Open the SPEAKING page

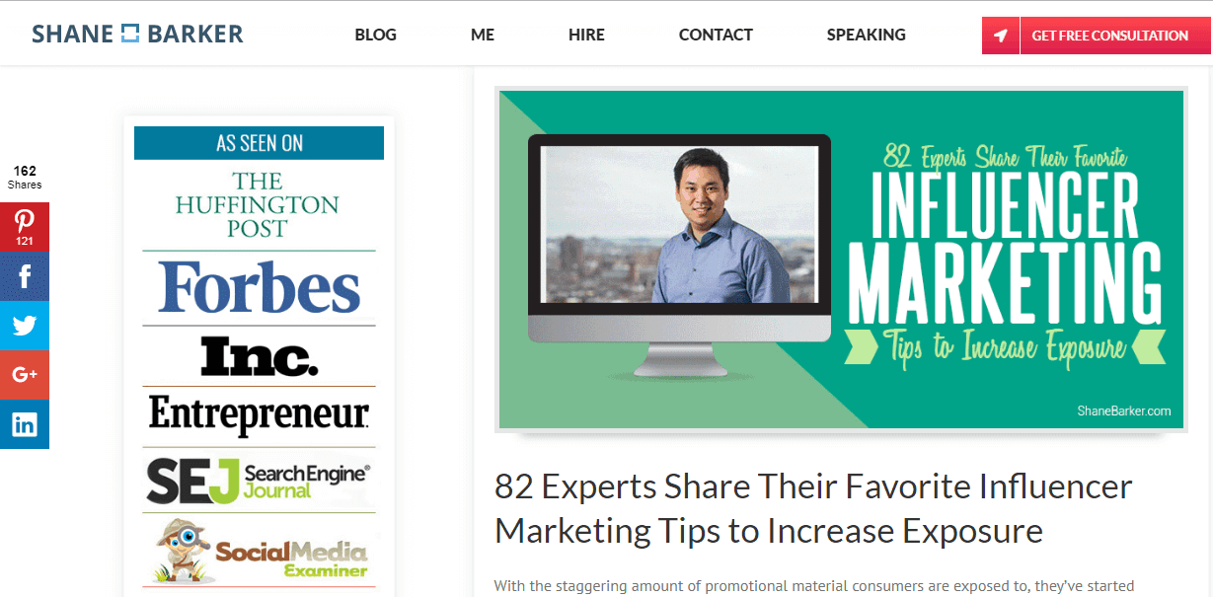866,35
